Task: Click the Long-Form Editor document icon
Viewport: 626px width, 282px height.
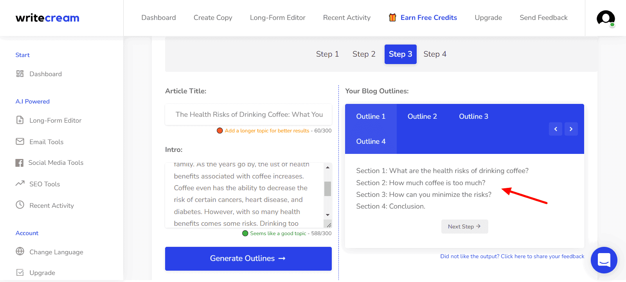Action: pyautogui.click(x=20, y=120)
